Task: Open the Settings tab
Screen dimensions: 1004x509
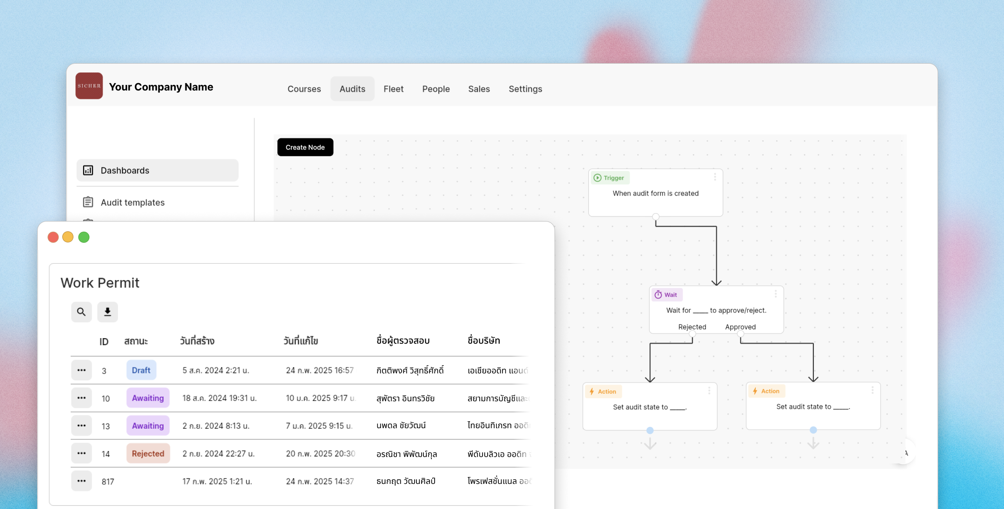Action: click(x=525, y=89)
